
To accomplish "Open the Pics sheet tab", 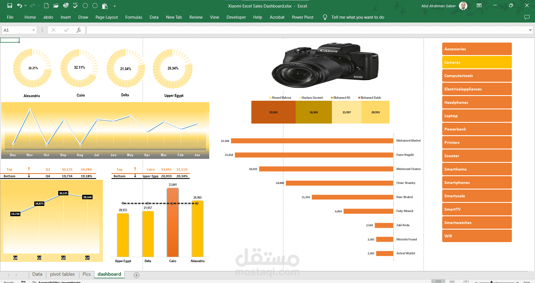I will coord(86,274).
